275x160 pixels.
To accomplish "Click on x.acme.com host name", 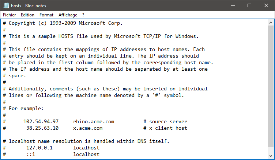I will point(88,128).
